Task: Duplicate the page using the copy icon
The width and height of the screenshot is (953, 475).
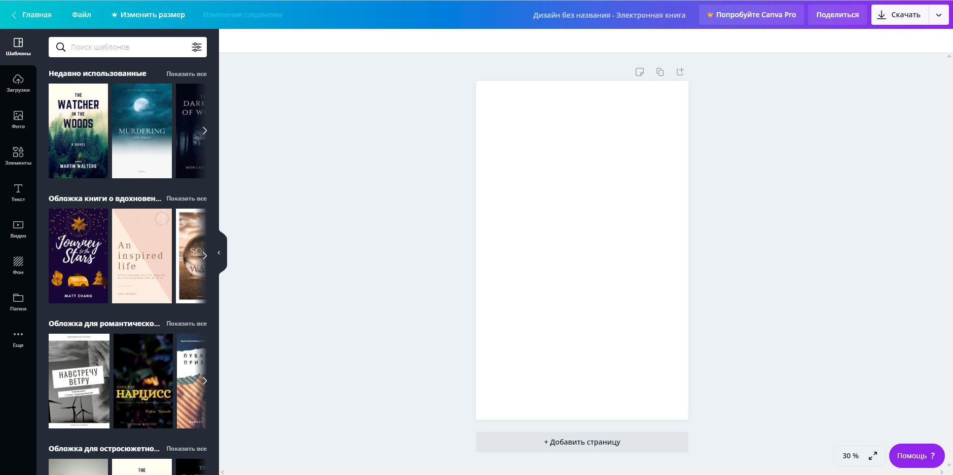Action: pos(659,72)
